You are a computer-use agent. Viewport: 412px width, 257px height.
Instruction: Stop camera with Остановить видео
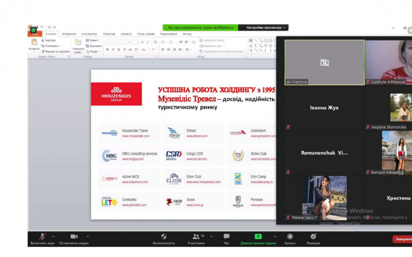[74, 236]
